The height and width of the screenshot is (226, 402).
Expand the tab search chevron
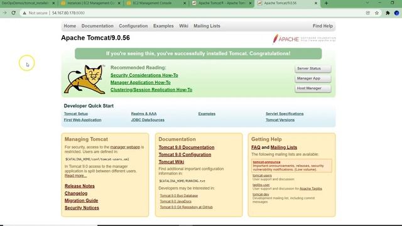point(367,3)
